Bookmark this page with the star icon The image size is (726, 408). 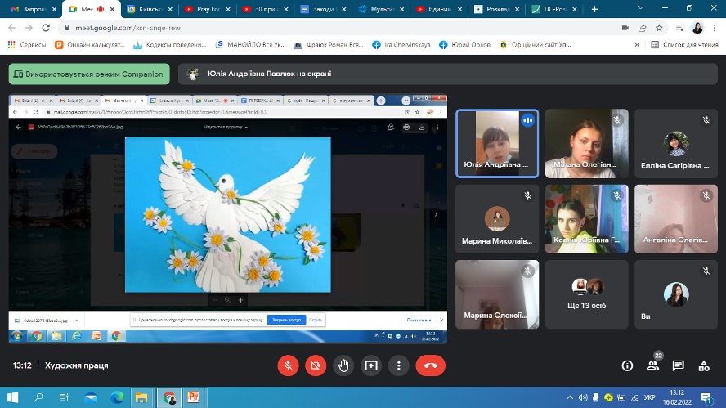pyautogui.click(x=659, y=28)
